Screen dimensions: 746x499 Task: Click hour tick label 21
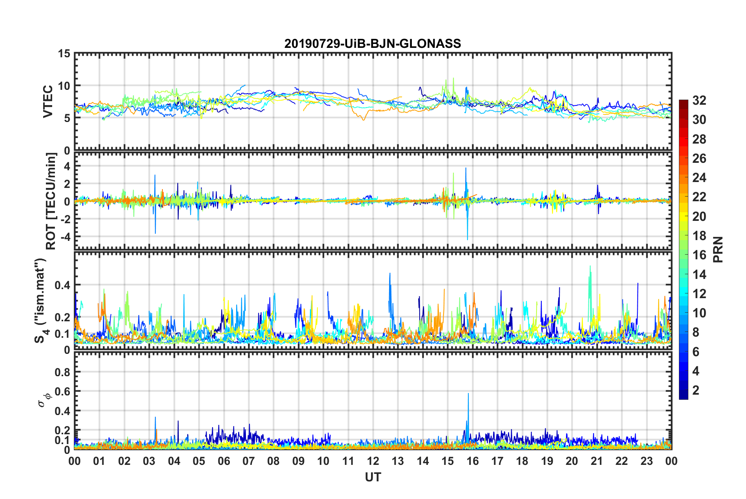tap(597, 461)
